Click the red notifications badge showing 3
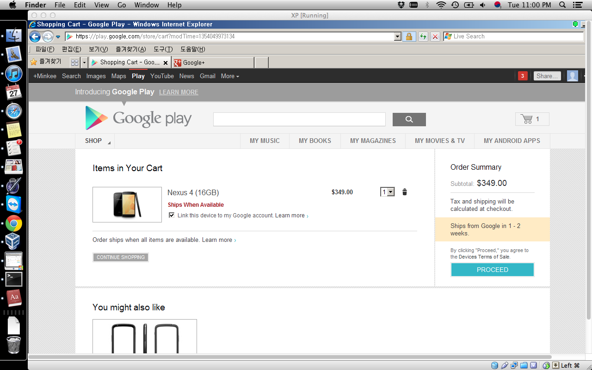 tap(523, 76)
